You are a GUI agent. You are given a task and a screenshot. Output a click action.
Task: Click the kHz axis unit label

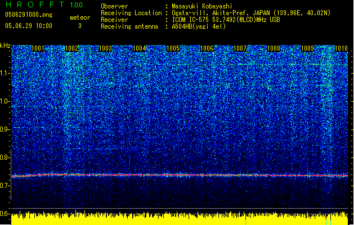tap(5, 46)
